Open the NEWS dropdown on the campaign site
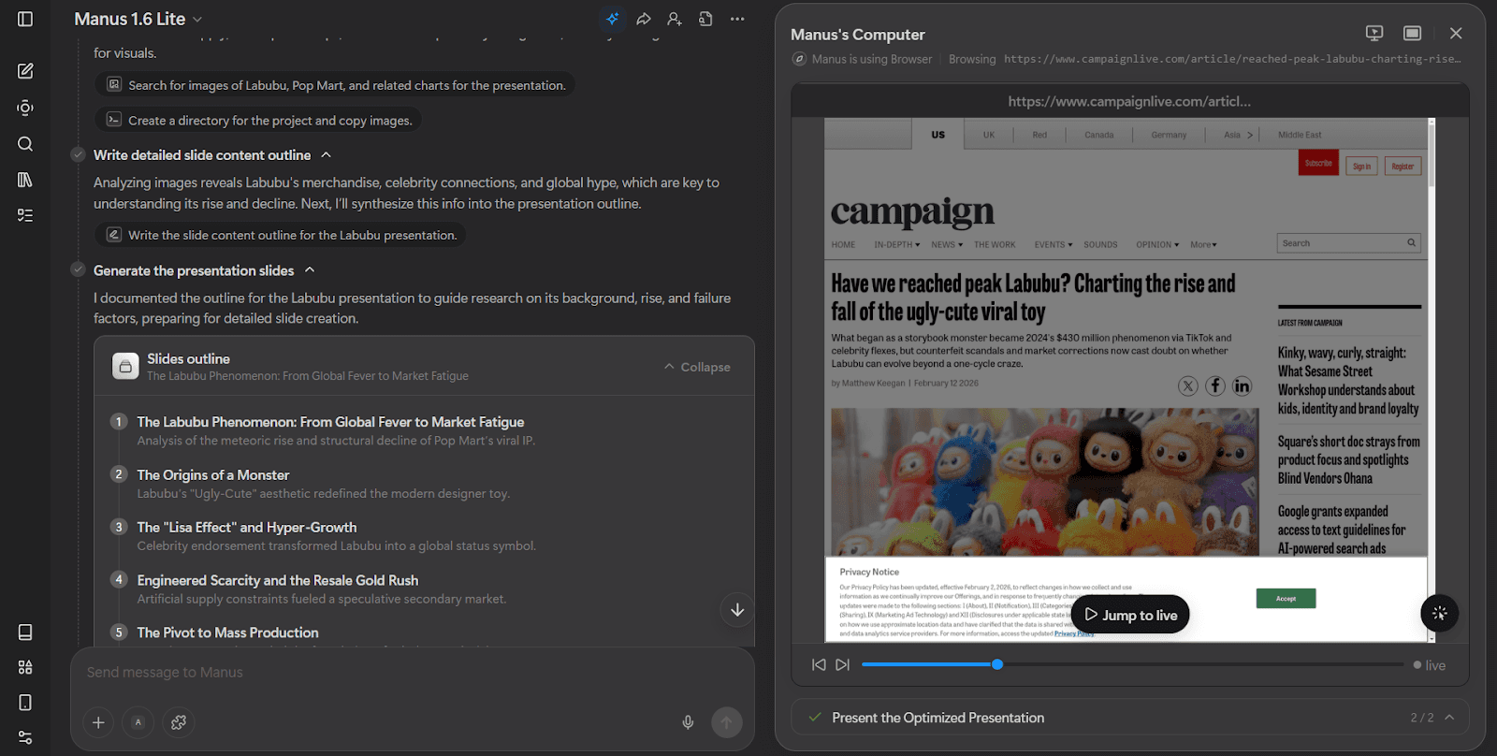 (x=947, y=245)
